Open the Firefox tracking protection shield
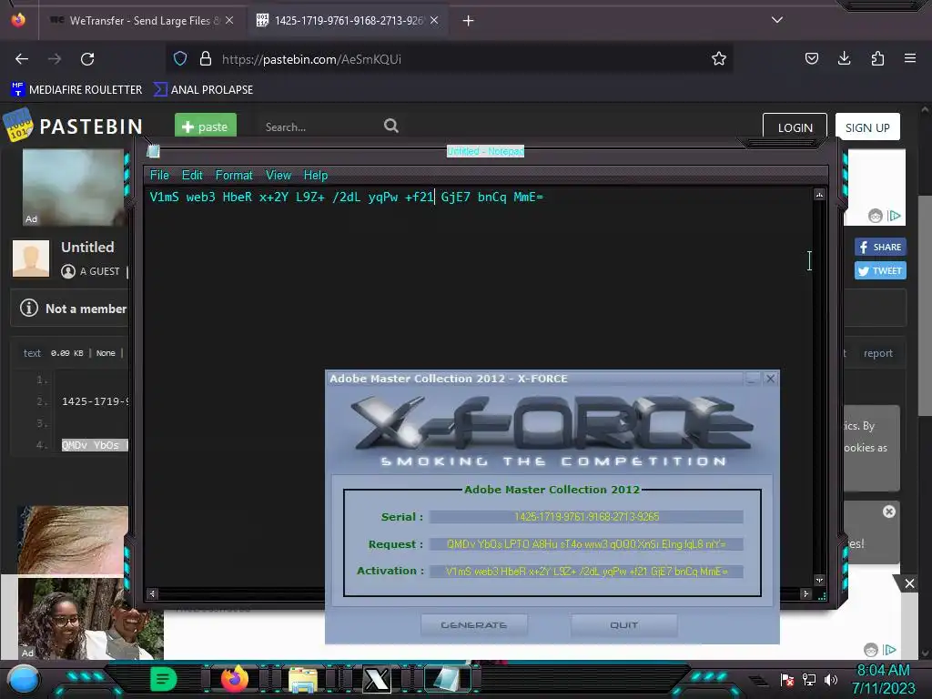932x699 pixels. (x=180, y=59)
